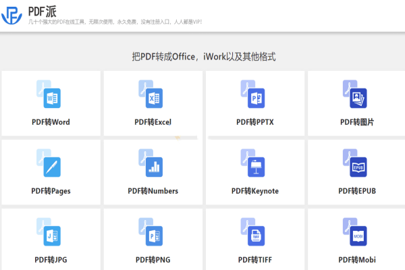Click the PDF转PNG text label
Screen dimensions: 405x270
point(153,260)
